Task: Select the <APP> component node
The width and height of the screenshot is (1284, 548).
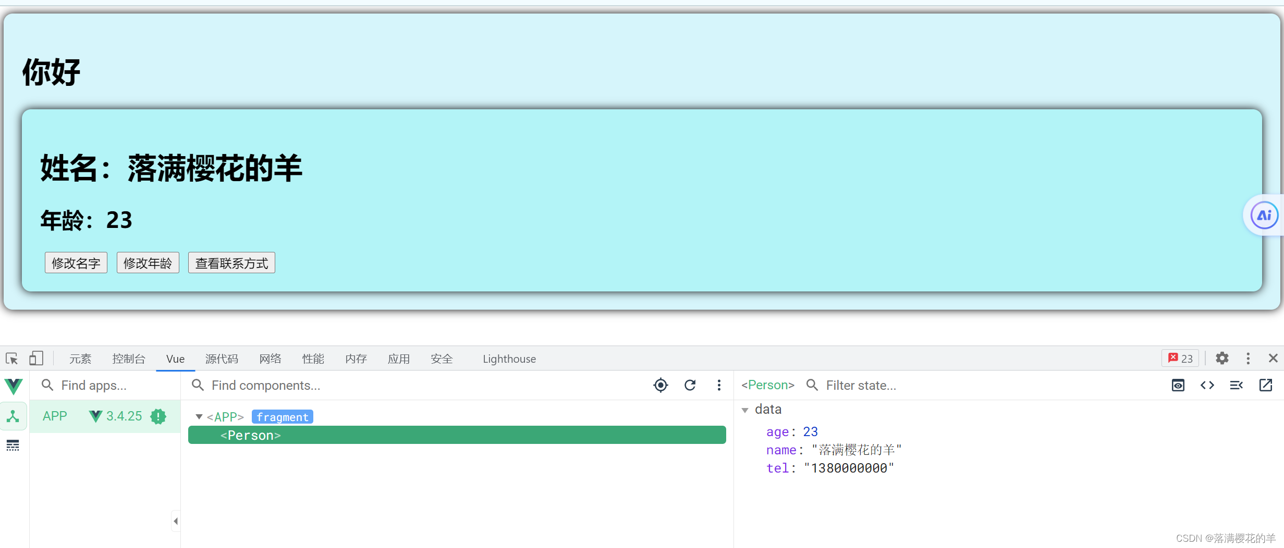Action: click(225, 417)
